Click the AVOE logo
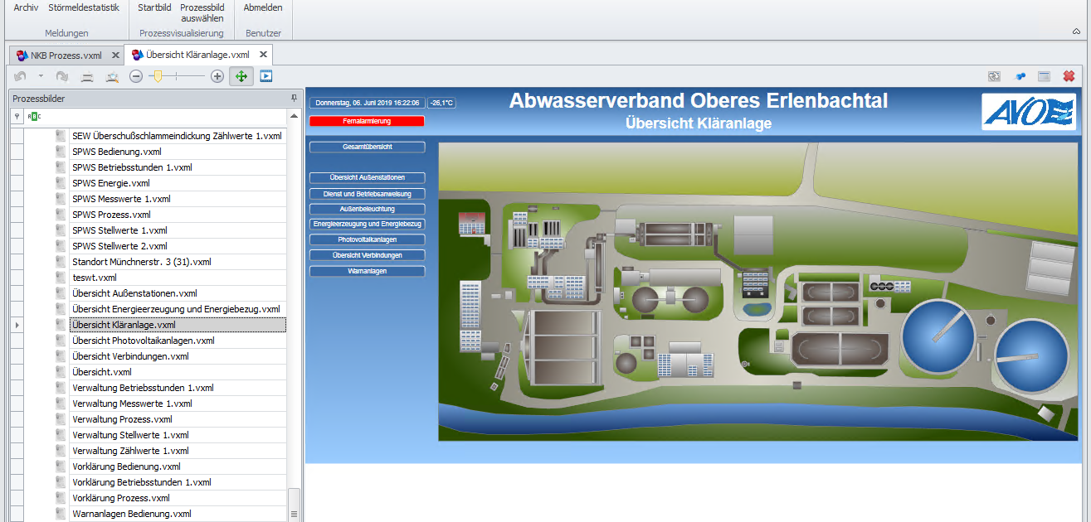 pyautogui.click(x=1029, y=112)
